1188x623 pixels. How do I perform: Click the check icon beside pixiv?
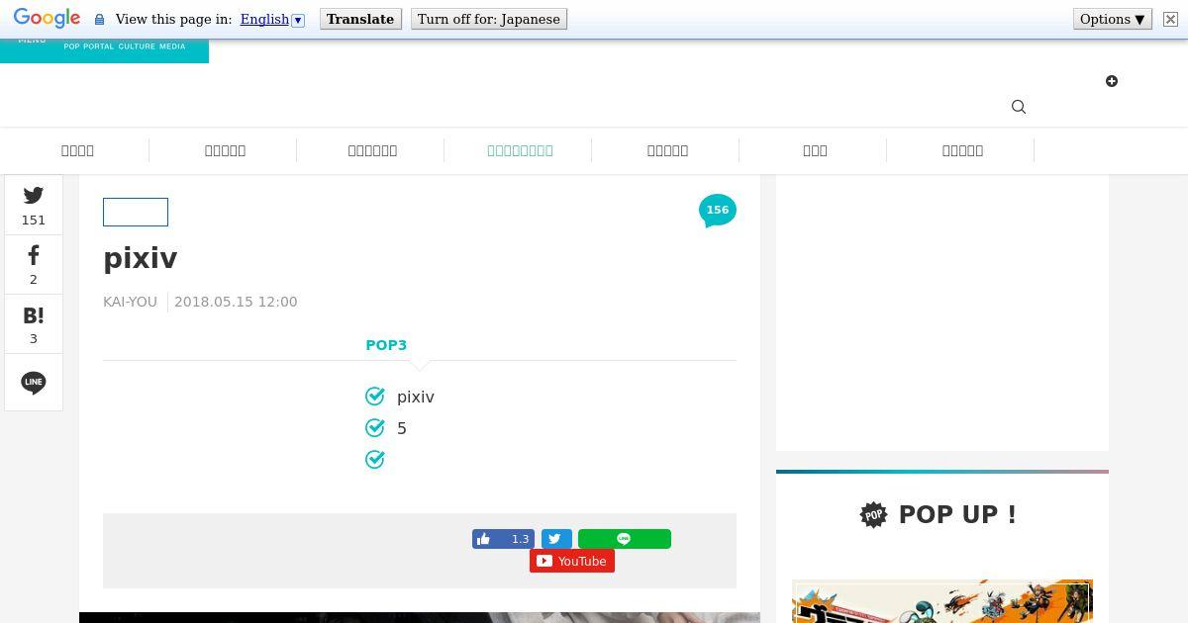point(375,397)
